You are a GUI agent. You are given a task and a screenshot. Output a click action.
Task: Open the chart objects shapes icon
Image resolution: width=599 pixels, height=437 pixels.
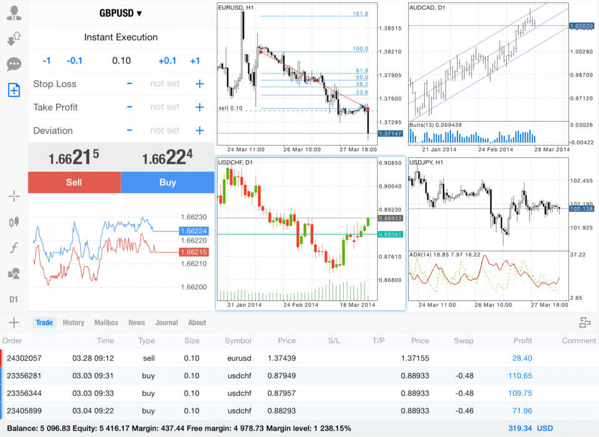[14, 273]
